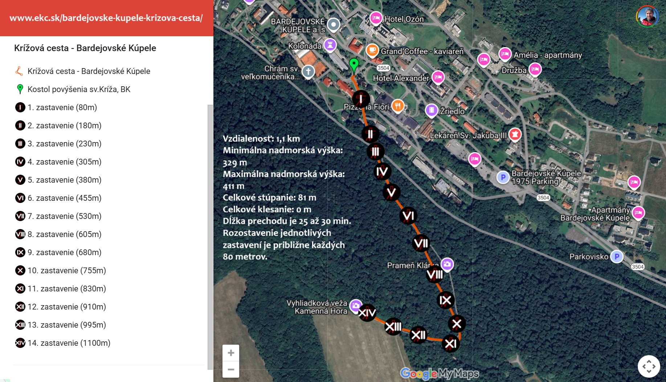Click Pizzeria Fiori restaurant icon

coord(398,105)
